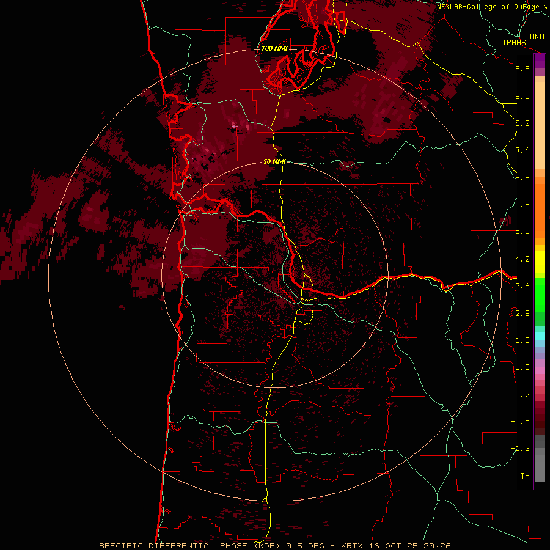
Task: Select the 5.0 scale value
Action: click(x=522, y=232)
